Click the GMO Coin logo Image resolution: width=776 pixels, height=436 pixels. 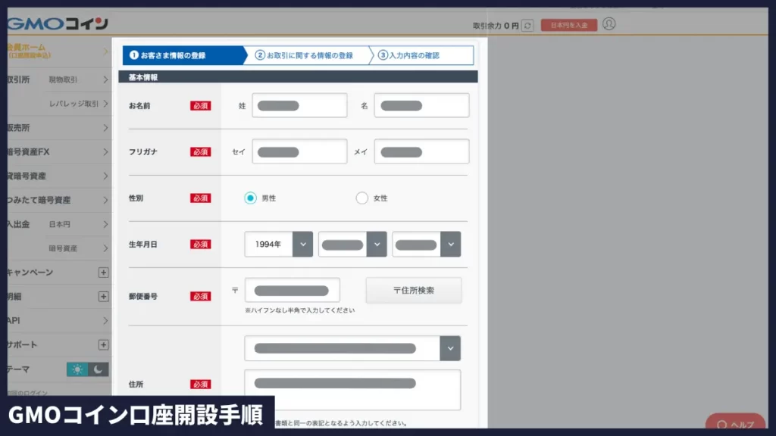(x=58, y=23)
